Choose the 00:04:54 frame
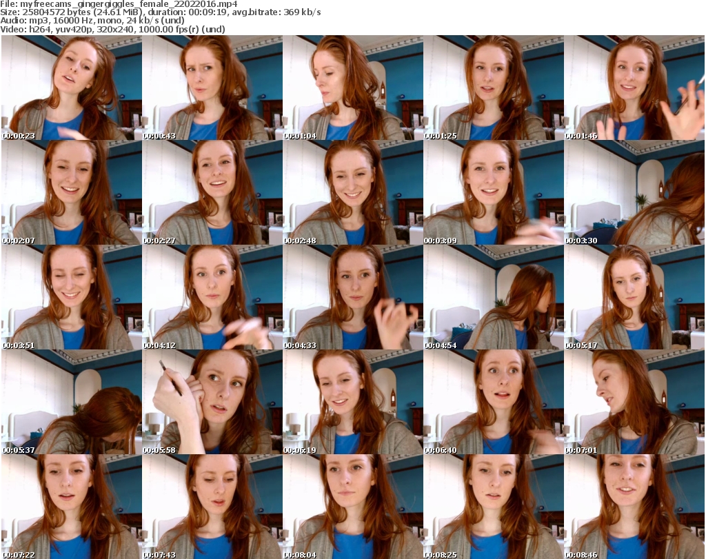706x559 pixels. click(x=494, y=298)
